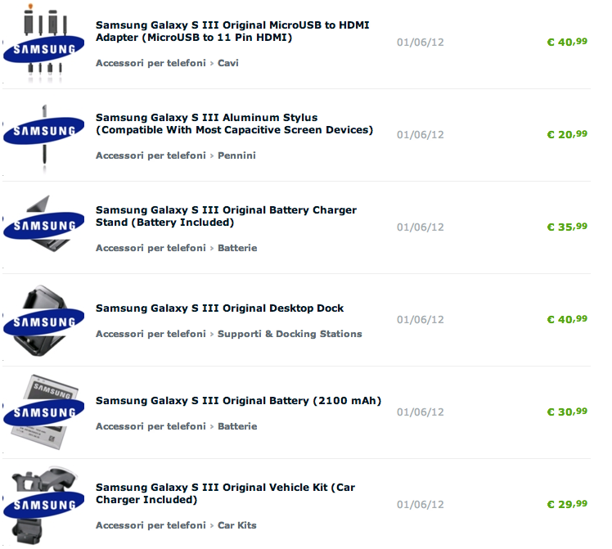
Task: Open the Car Kits category link
Action: [x=237, y=525]
